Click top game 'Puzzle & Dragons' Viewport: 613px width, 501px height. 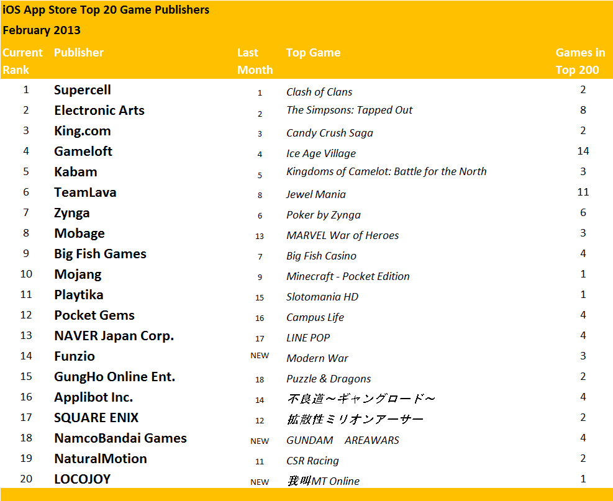[329, 379]
